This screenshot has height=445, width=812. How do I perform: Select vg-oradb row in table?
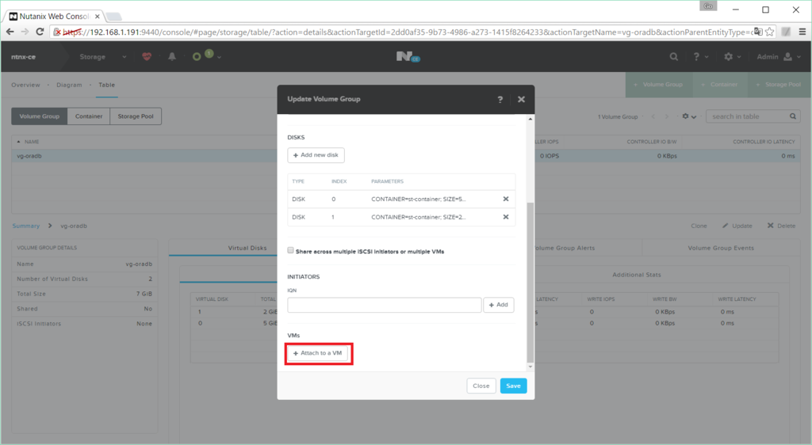pyautogui.click(x=405, y=155)
